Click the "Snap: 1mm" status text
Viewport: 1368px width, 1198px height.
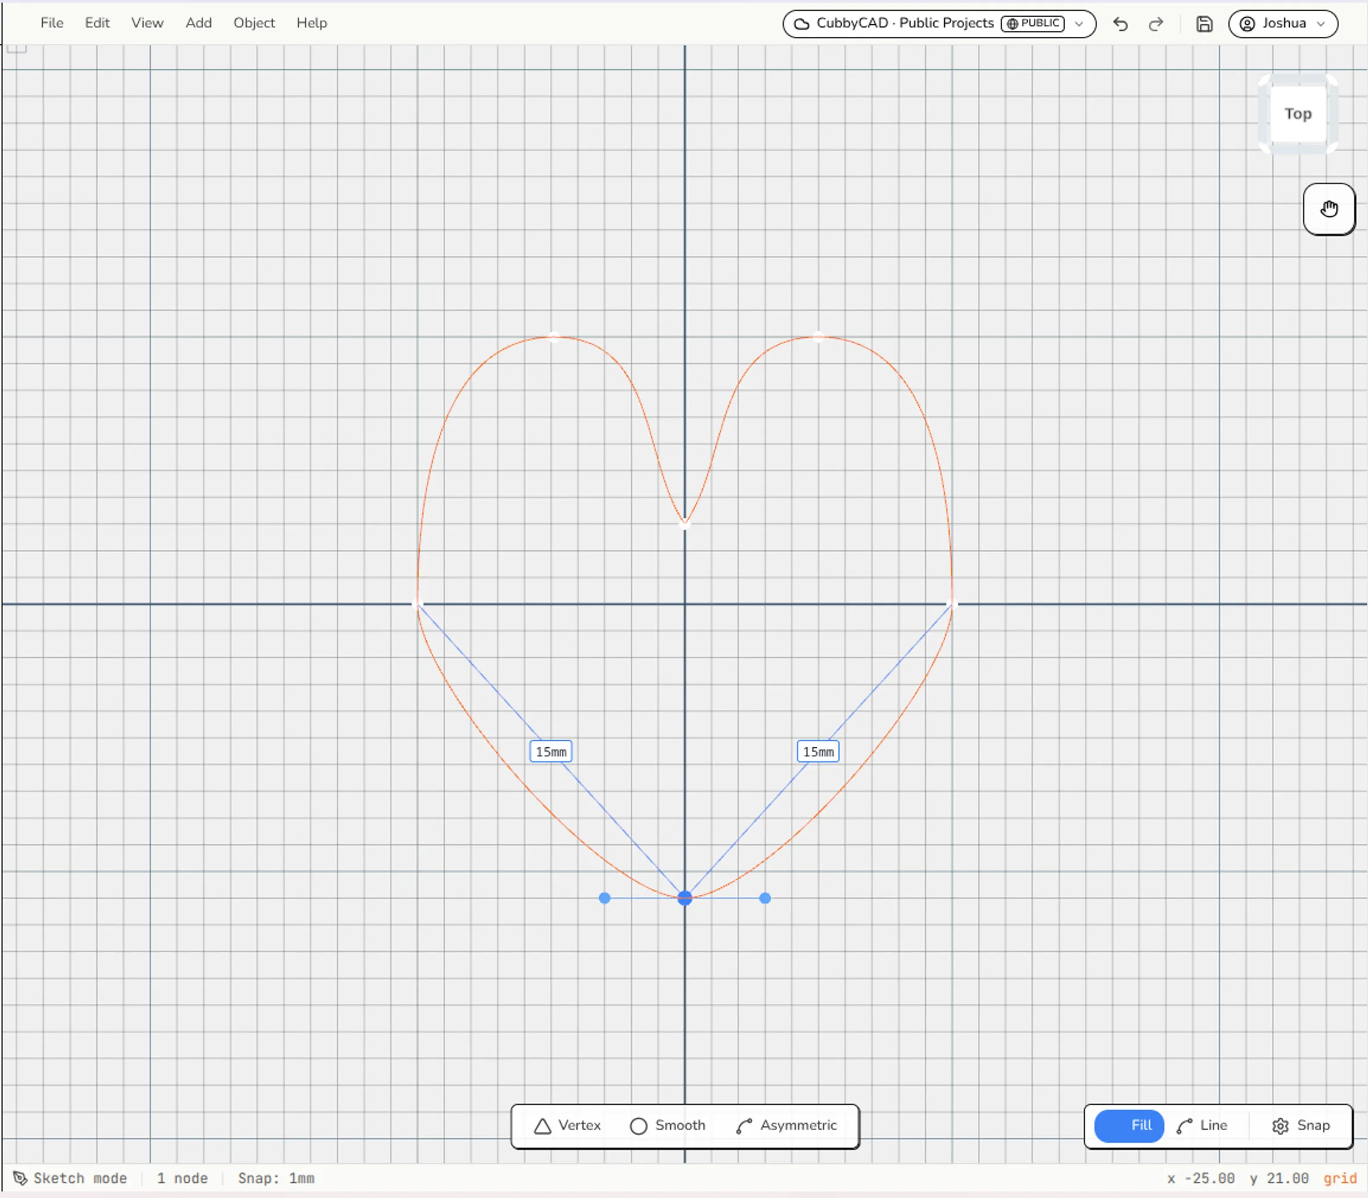coord(276,1178)
